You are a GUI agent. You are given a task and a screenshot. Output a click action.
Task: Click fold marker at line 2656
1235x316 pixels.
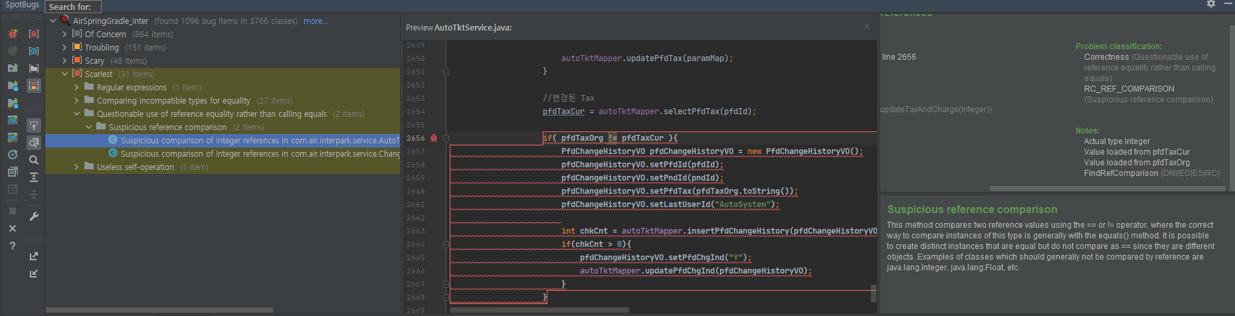(446, 138)
